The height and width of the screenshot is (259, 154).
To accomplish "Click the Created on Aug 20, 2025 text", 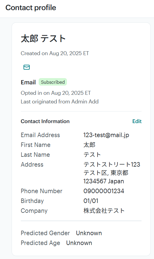I will [x=55, y=53].
